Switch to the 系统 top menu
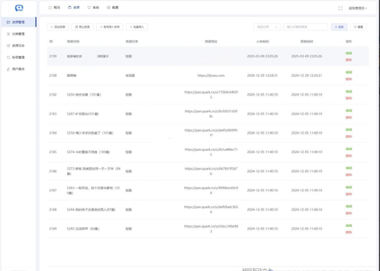 (x=93, y=7)
